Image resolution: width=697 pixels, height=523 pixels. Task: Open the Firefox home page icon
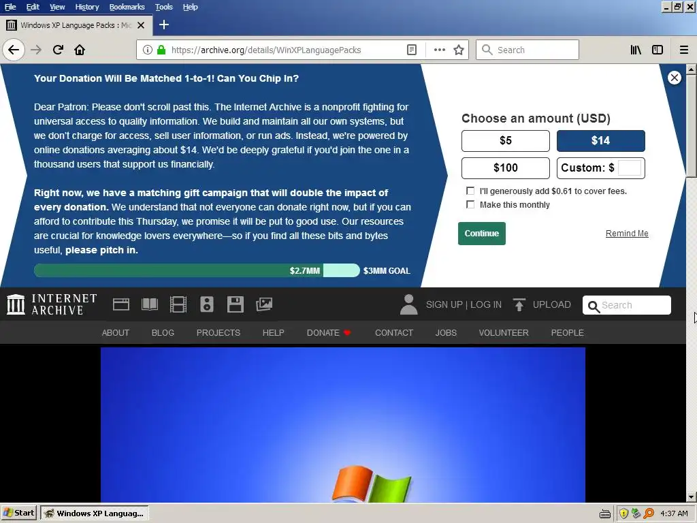pos(80,50)
